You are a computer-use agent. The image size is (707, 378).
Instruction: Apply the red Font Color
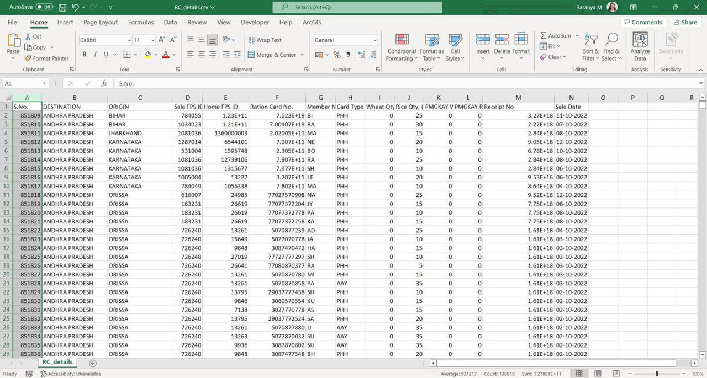(x=165, y=55)
